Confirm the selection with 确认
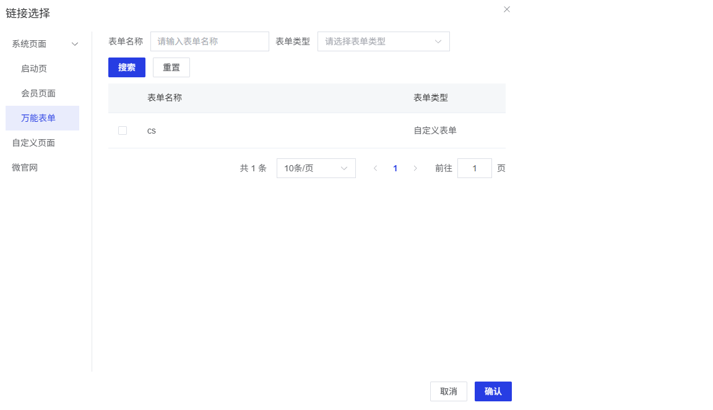Image resolution: width=713 pixels, height=410 pixels. [x=493, y=391]
